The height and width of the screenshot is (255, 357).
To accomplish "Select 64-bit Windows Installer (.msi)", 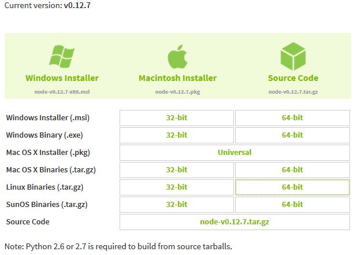I will pyautogui.click(x=292, y=118).
